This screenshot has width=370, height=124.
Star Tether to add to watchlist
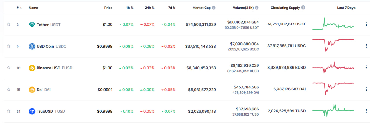[9, 25]
